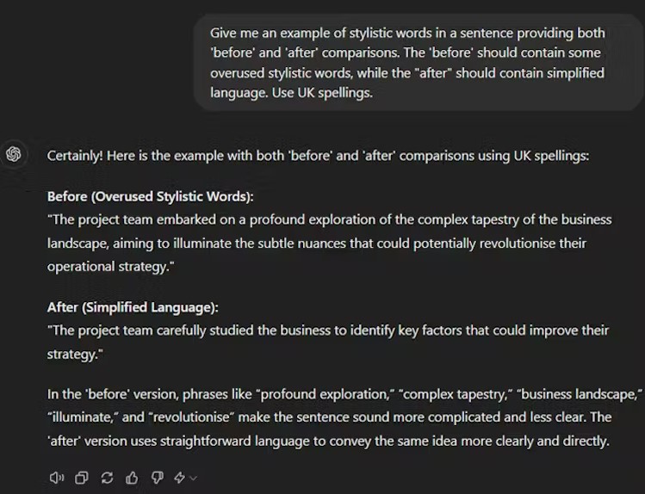The image size is (645, 494).
Task: Click the ChatGPT logo avatar
Action: point(14,154)
